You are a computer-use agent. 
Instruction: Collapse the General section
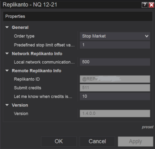tap(7, 27)
